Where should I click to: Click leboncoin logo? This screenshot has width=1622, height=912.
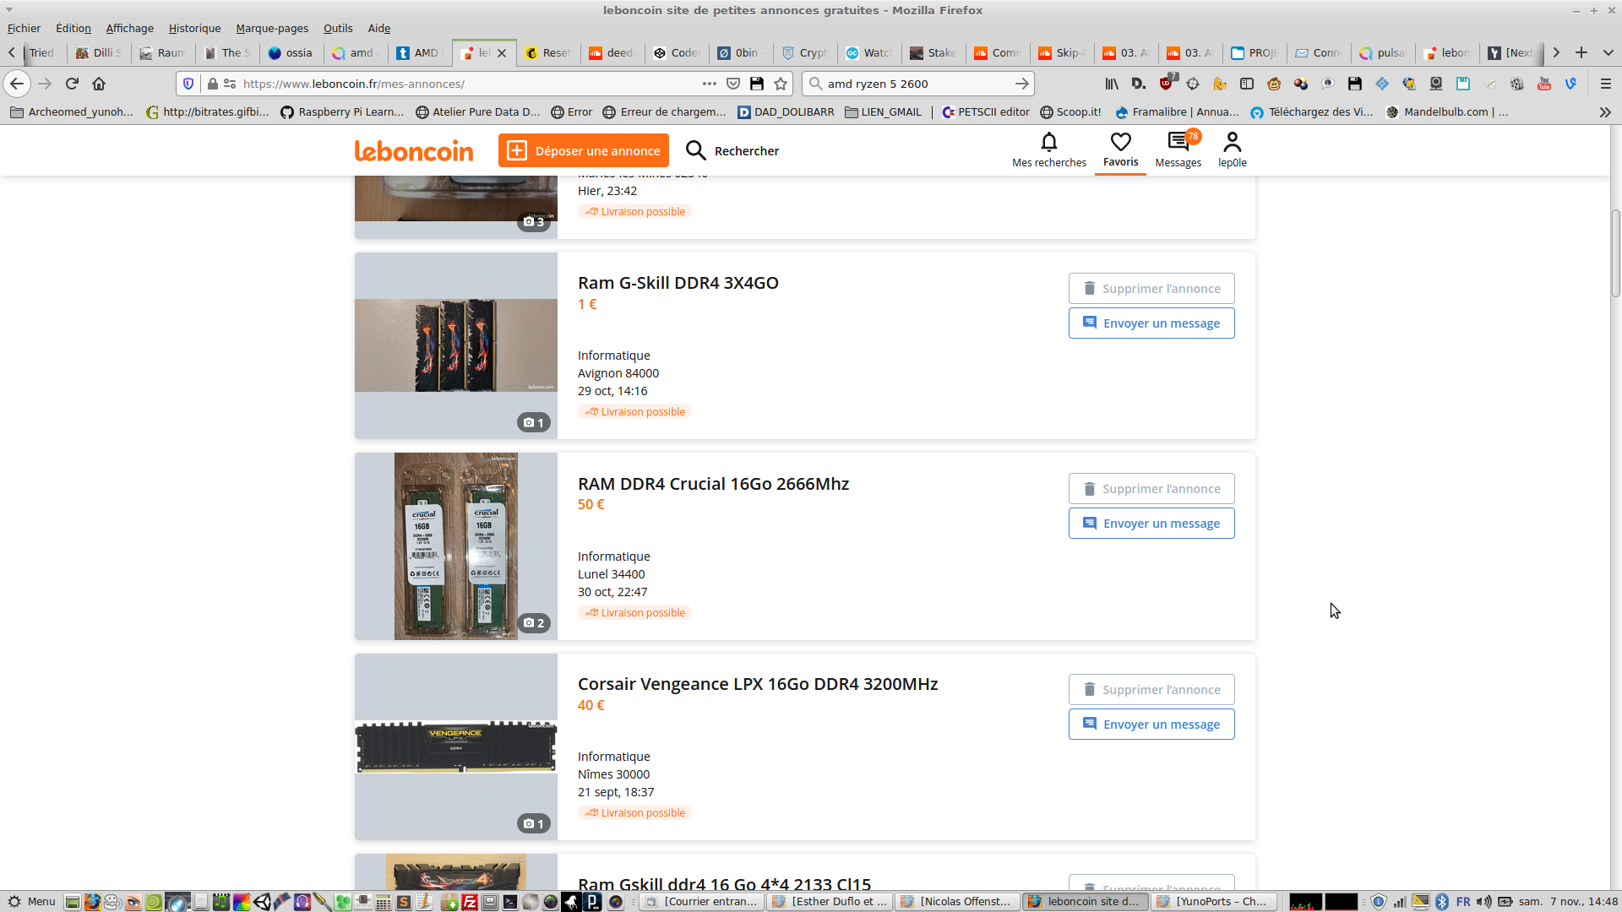[x=414, y=151]
